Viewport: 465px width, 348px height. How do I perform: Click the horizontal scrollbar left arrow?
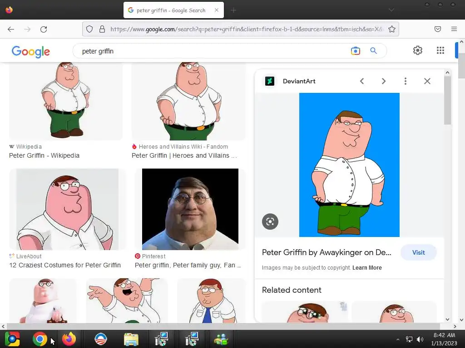(3, 326)
